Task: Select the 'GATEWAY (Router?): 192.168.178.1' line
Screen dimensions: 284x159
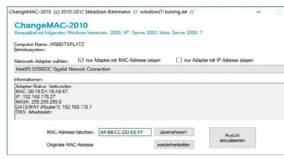Action: (54, 107)
